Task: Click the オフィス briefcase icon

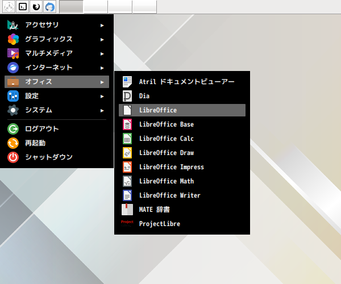Action: (x=13, y=82)
